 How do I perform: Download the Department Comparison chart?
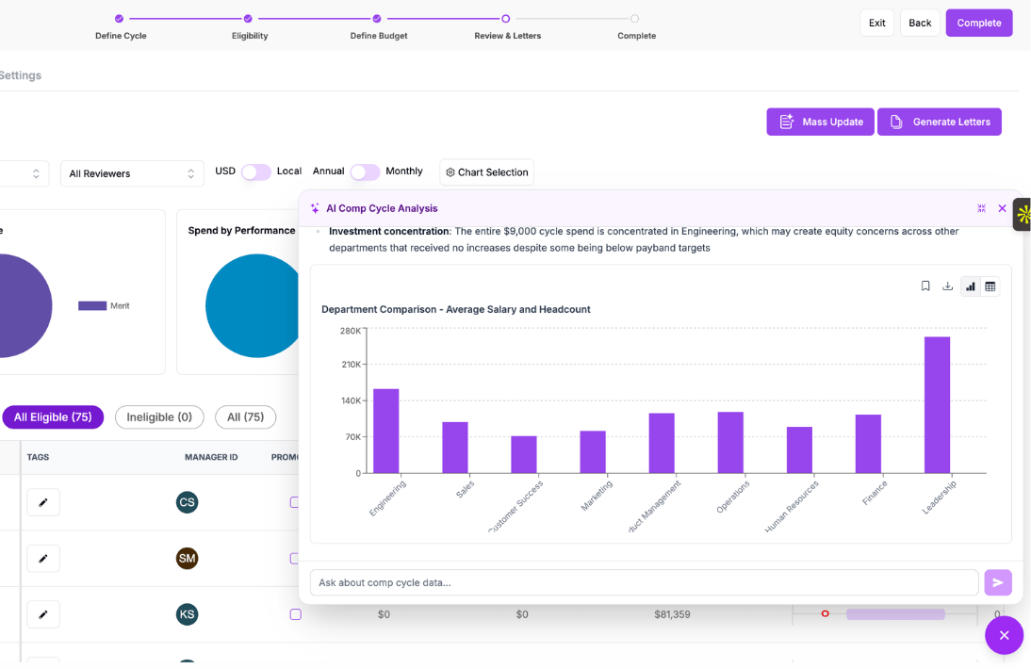tap(948, 286)
